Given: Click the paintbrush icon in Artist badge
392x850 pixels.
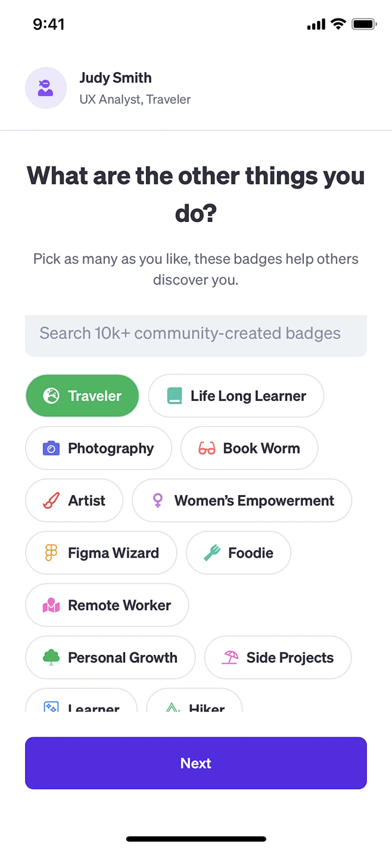Looking at the screenshot, I should (51, 500).
